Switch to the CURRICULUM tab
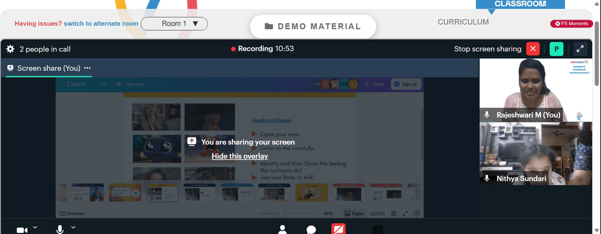The height and width of the screenshot is (234, 601). pyautogui.click(x=463, y=22)
